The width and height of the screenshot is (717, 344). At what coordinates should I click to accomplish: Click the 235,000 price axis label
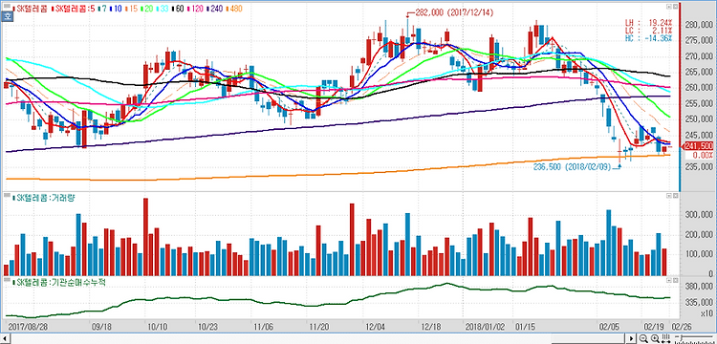(699, 167)
